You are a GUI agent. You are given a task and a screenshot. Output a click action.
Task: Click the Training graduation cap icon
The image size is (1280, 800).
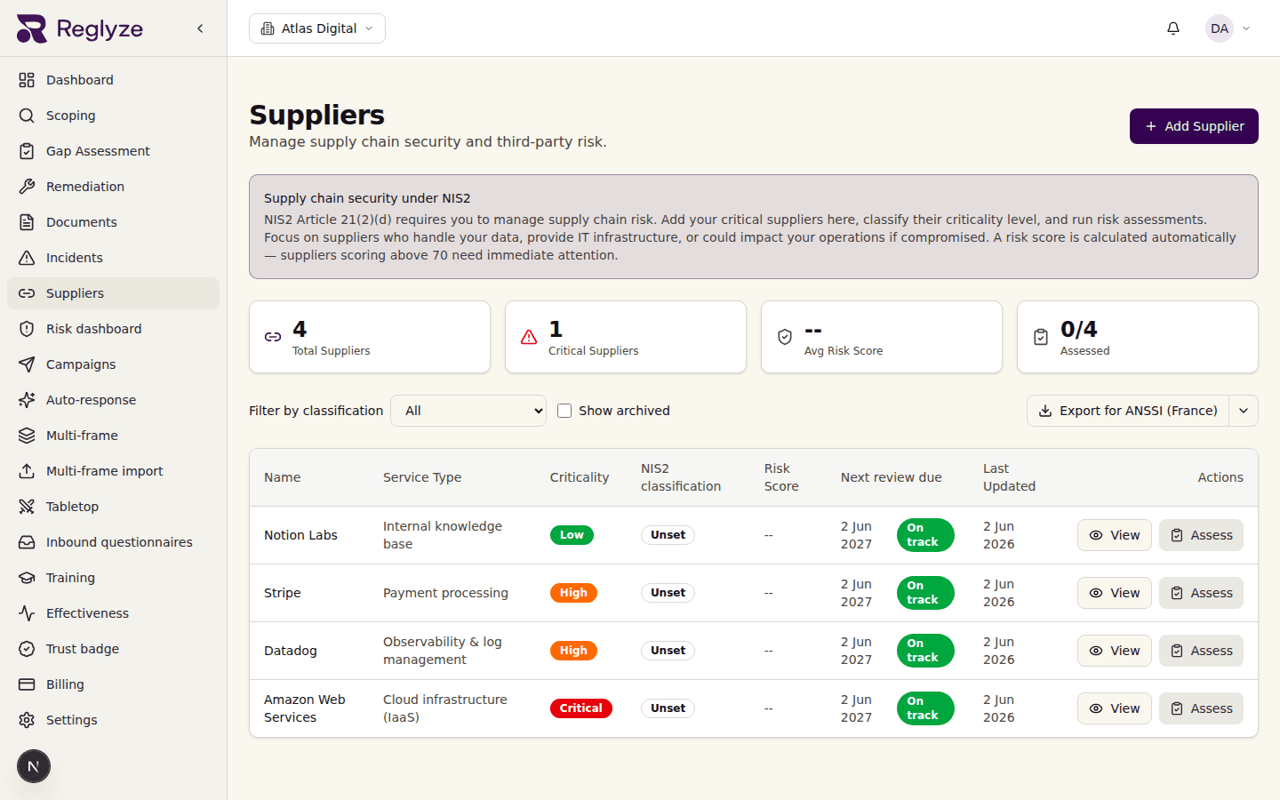pyautogui.click(x=27, y=578)
